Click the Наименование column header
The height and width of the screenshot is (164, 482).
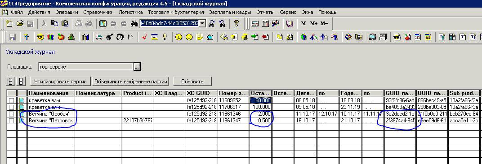pos(51,93)
